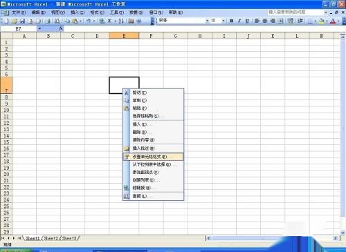Screen dimensions: 346x252
Task: Switch to the Sheet2 tab
Action: 51,238
